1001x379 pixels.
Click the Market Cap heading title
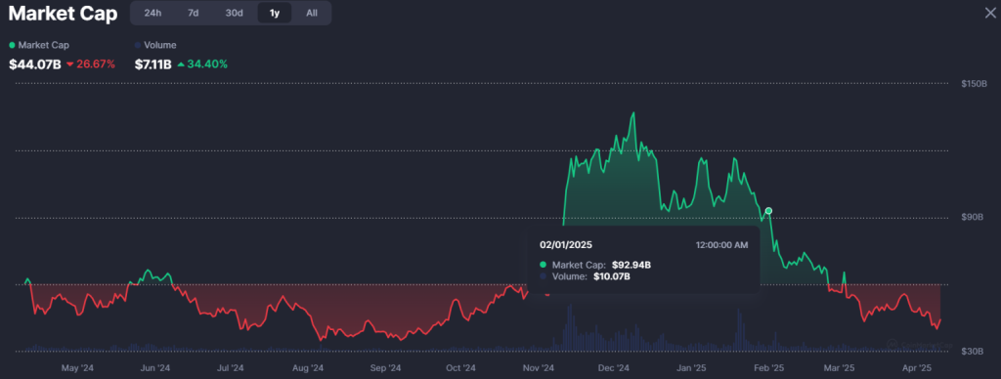63,14
